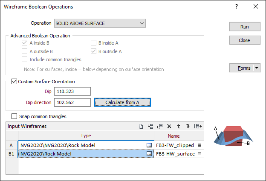This screenshot has height=181, width=266.
Task: Open type browse ellipsis in row A
Action: click(x=149, y=145)
